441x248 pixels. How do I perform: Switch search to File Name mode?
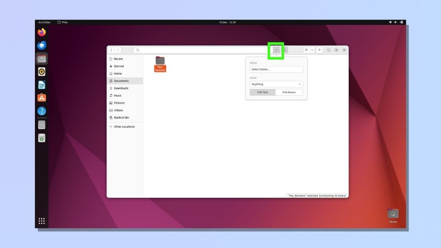pyautogui.click(x=289, y=92)
